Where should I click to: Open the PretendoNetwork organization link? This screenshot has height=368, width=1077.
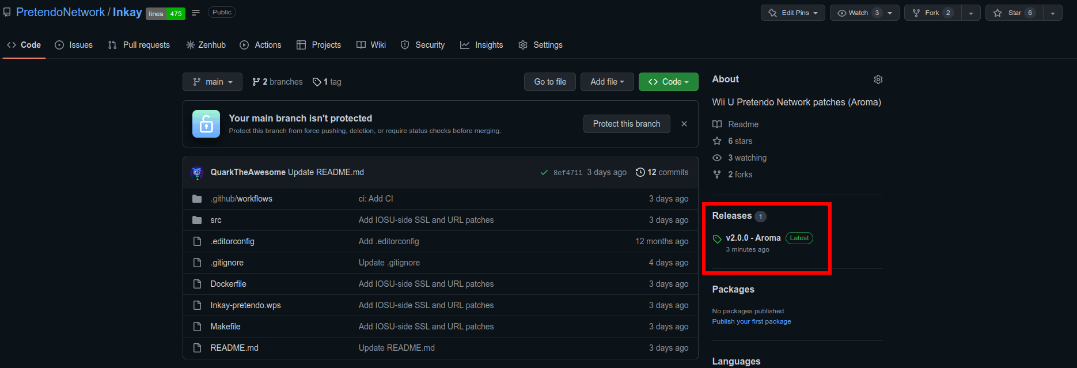60,12
